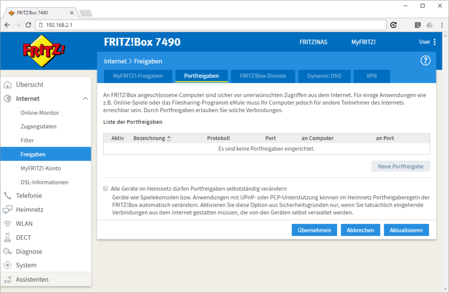
Task: Click the Heimnetz computers icon
Action: (8, 210)
